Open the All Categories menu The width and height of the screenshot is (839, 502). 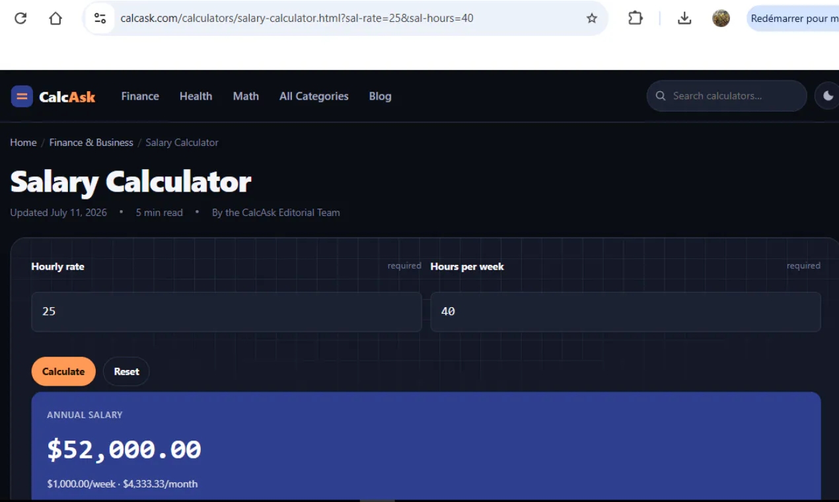click(314, 96)
